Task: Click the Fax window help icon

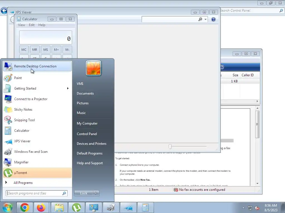Action: (222, 67)
